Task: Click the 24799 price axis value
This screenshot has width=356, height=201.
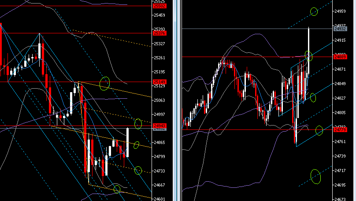Action: (159, 157)
